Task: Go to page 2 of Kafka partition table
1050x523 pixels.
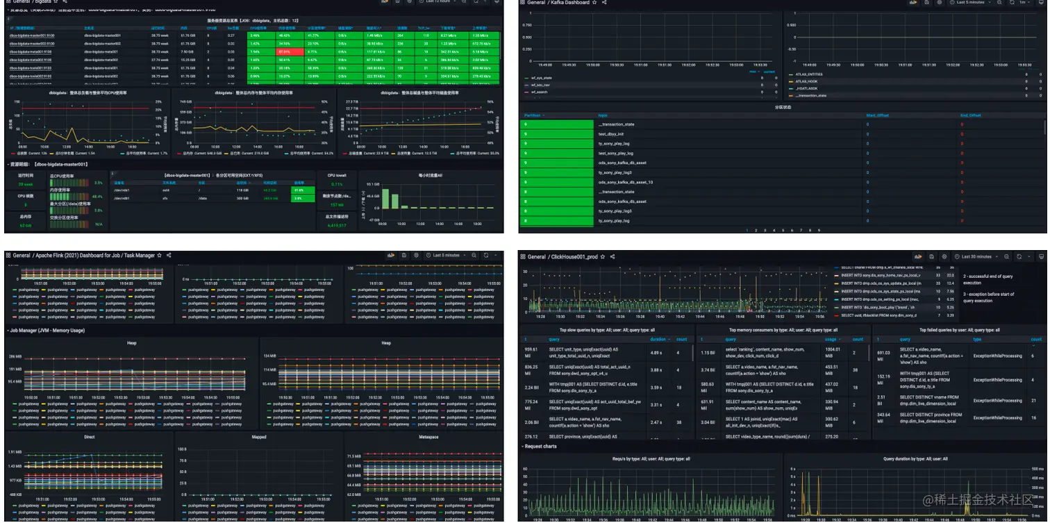Action: coord(756,230)
